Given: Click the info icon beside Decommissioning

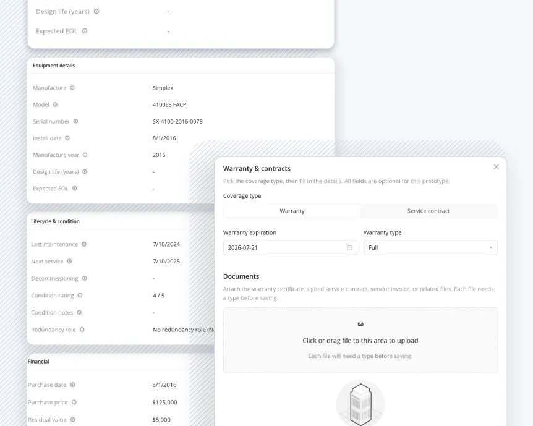Looking at the screenshot, I should coord(84,278).
